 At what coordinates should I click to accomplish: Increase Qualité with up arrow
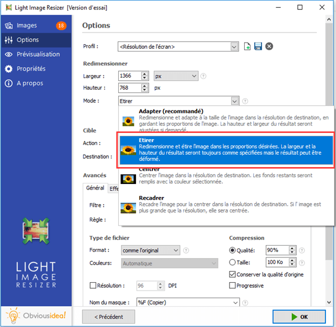pos(292,248)
